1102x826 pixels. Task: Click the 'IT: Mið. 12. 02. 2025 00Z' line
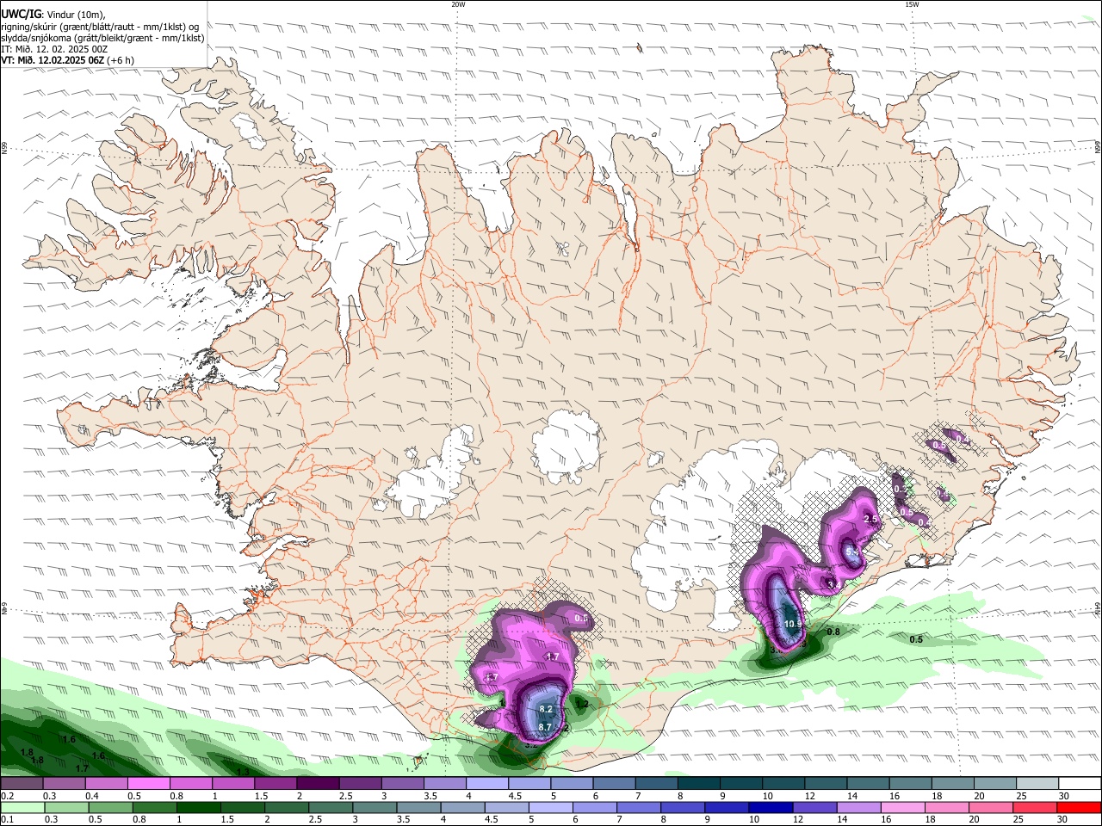coord(54,49)
